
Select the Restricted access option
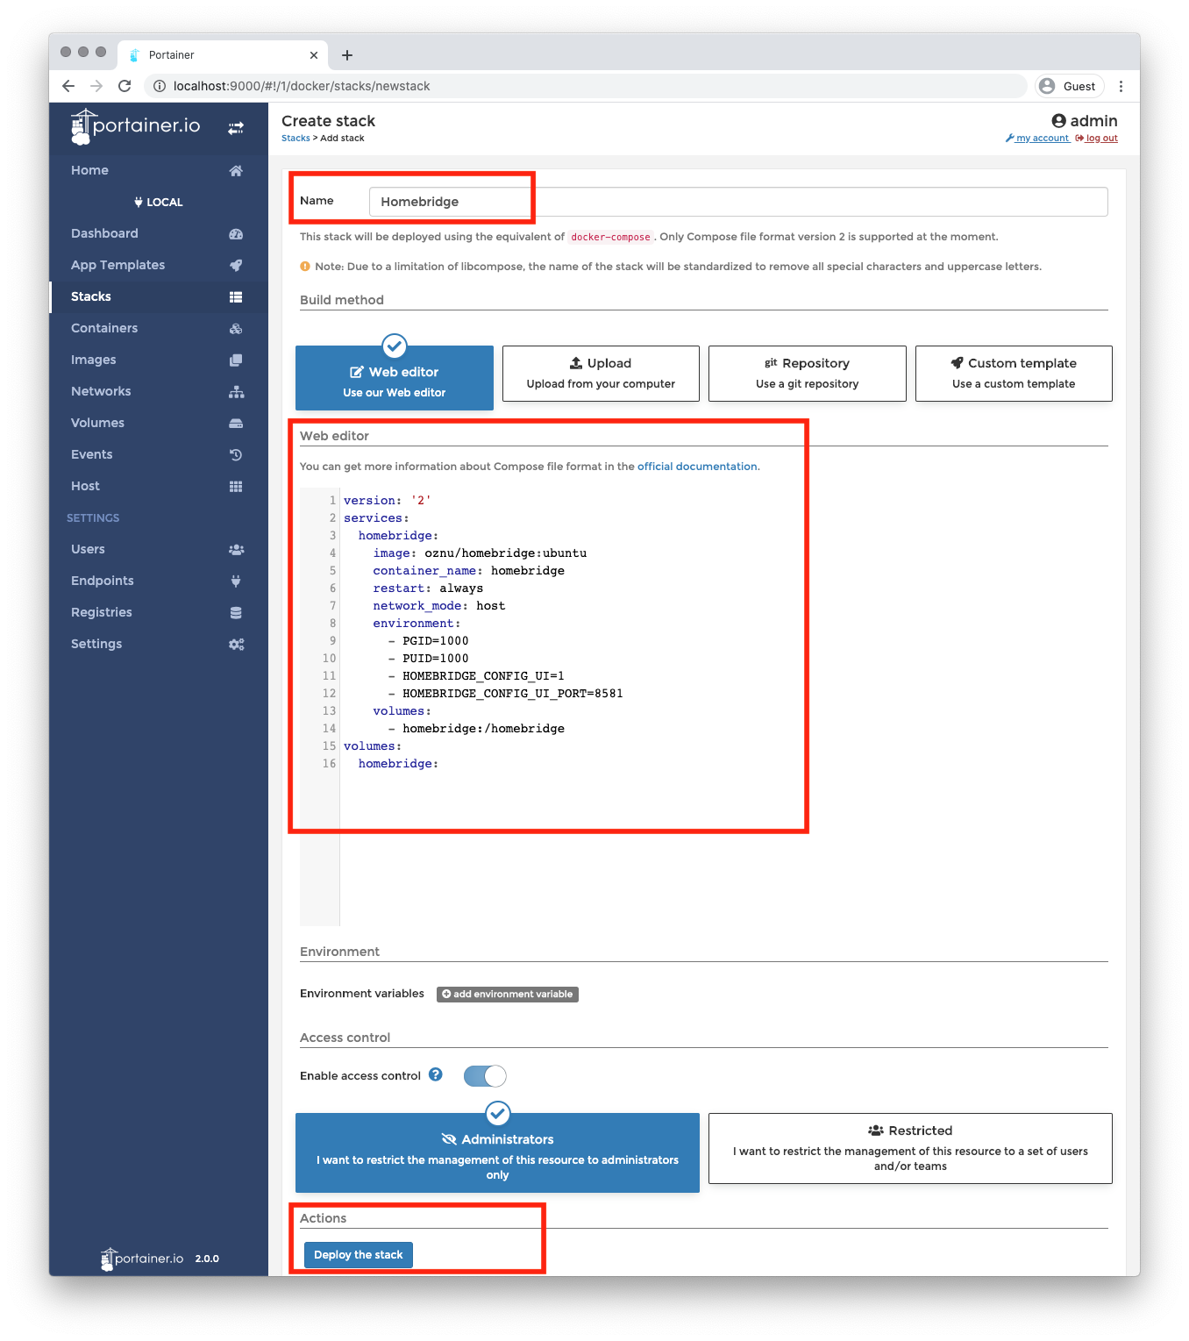click(910, 1148)
